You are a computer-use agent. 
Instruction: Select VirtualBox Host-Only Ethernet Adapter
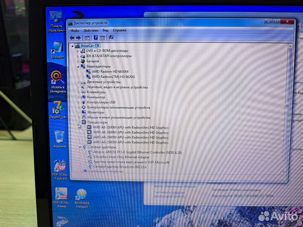(x=121, y=157)
